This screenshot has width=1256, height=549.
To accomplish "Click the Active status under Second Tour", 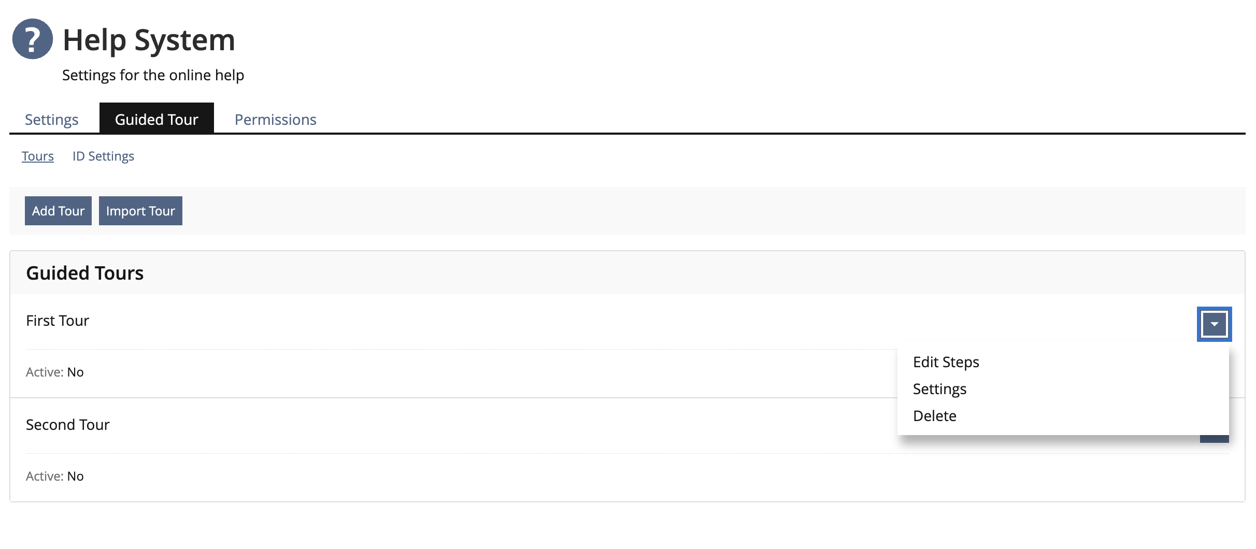I will pos(55,476).
